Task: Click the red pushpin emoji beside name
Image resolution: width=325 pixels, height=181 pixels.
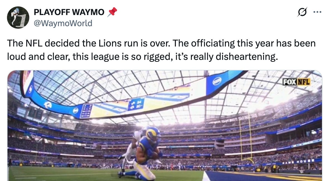Action: [x=112, y=12]
